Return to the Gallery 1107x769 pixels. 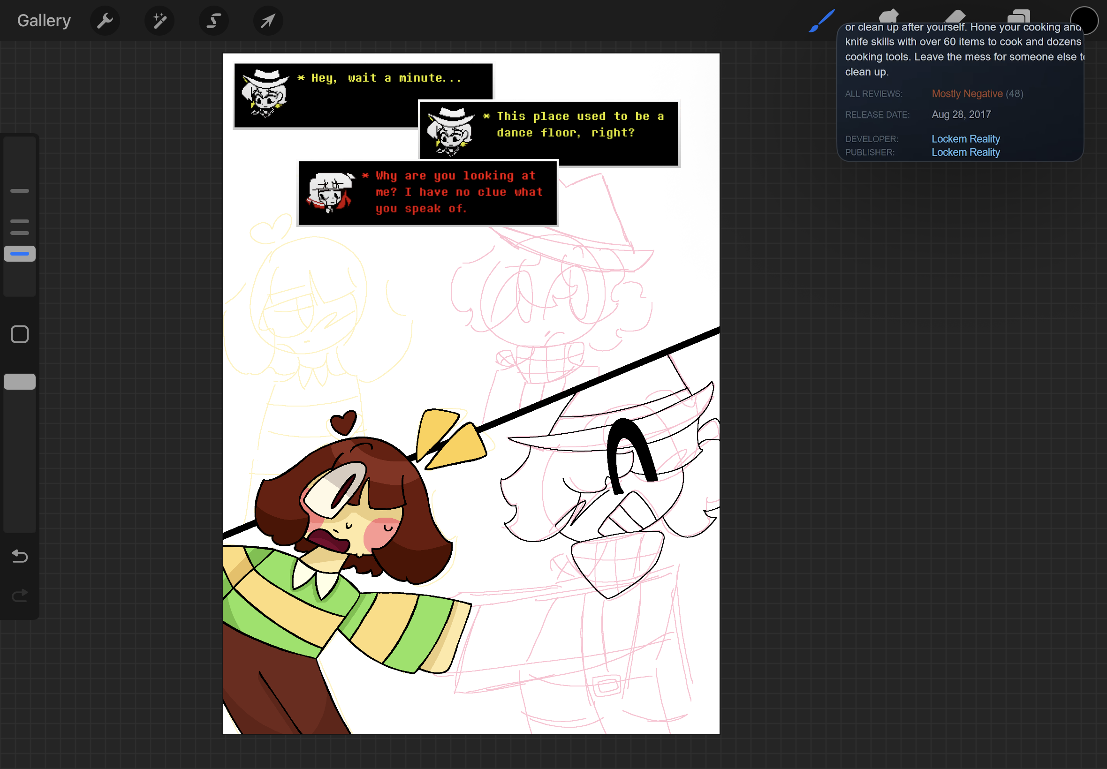point(44,21)
